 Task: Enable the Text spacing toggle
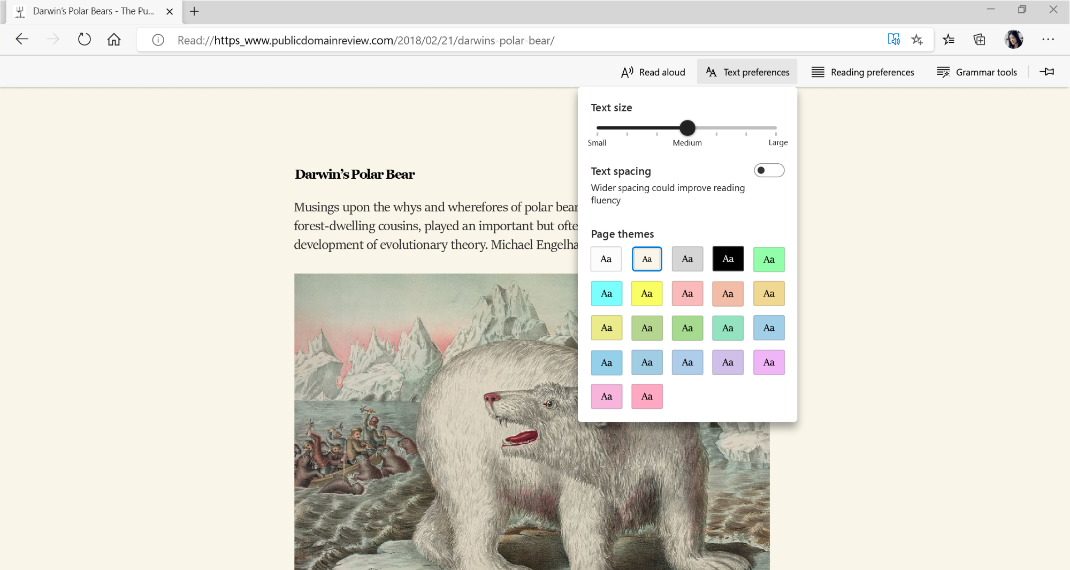point(769,171)
